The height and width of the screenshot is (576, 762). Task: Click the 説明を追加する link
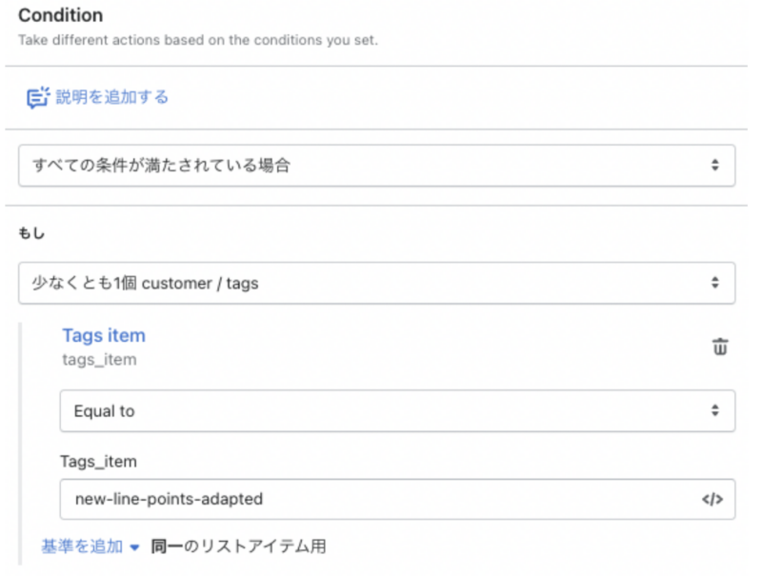pyautogui.click(x=111, y=97)
